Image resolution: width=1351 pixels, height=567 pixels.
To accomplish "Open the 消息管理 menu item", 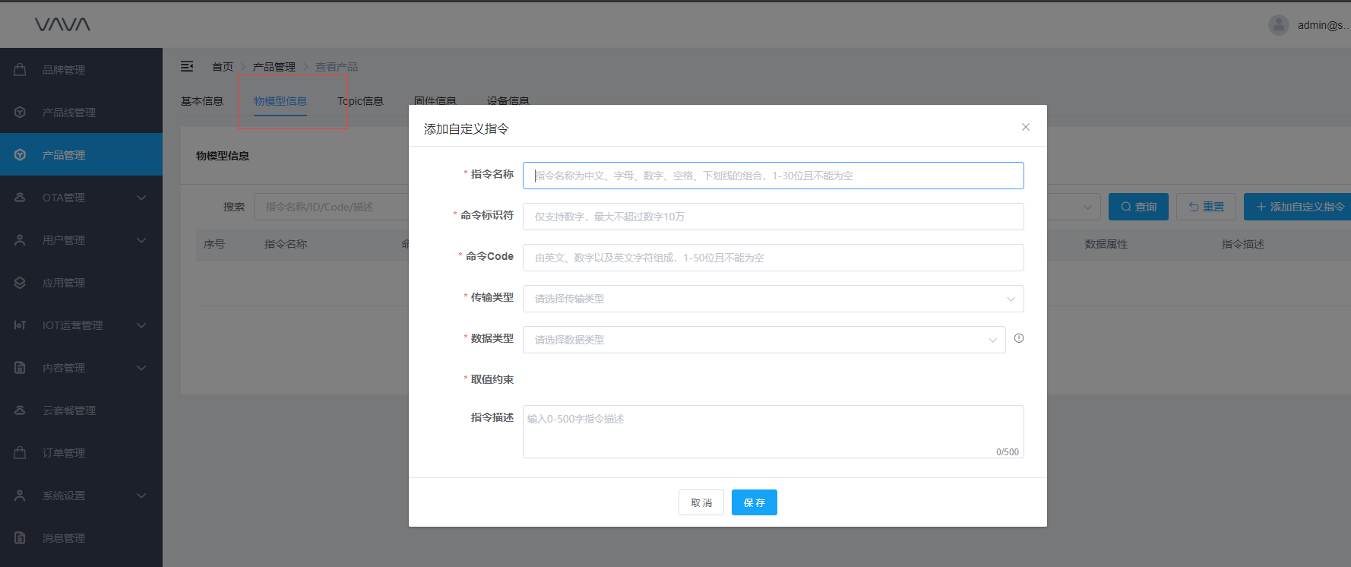I will (81, 537).
